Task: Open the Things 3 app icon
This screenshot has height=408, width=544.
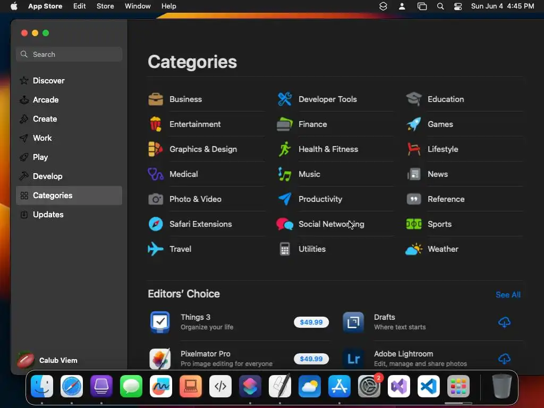Action: click(x=160, y=322)
